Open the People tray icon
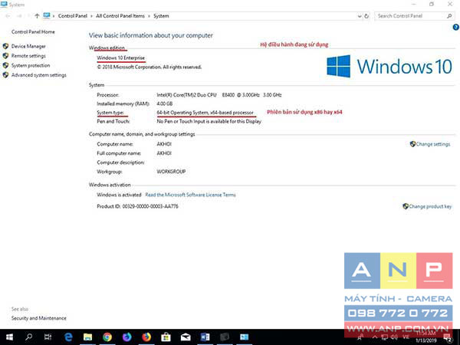 (361, 337)
